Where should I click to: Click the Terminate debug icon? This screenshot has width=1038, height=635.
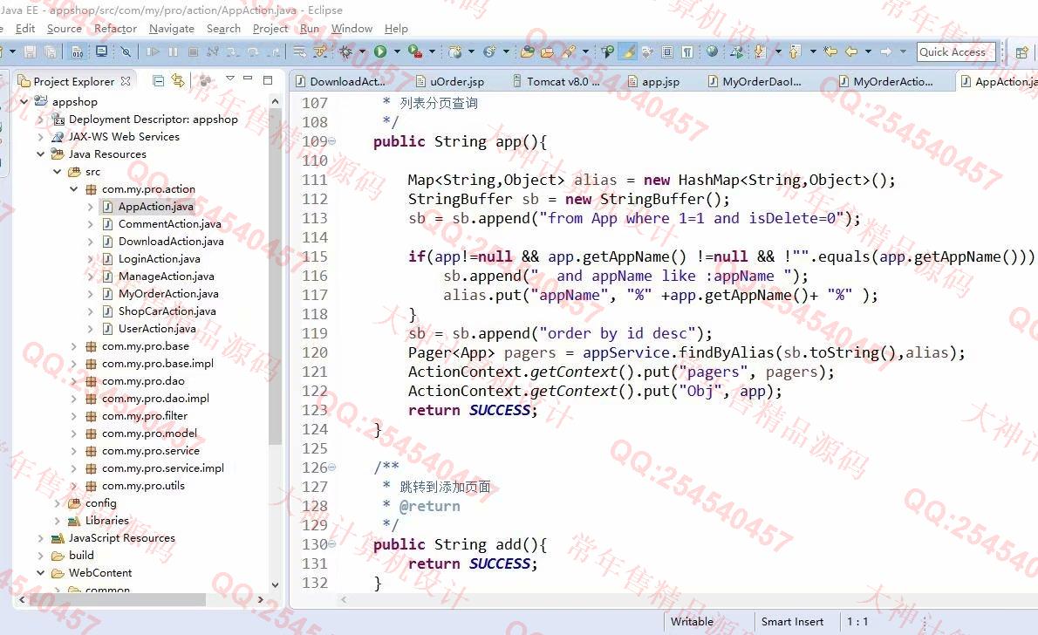point(194,51)
